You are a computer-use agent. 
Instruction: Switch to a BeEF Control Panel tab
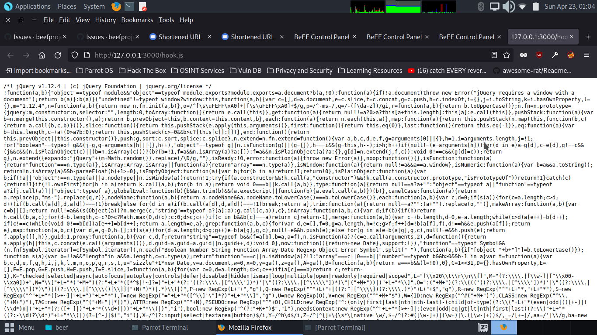pos(322,37)
